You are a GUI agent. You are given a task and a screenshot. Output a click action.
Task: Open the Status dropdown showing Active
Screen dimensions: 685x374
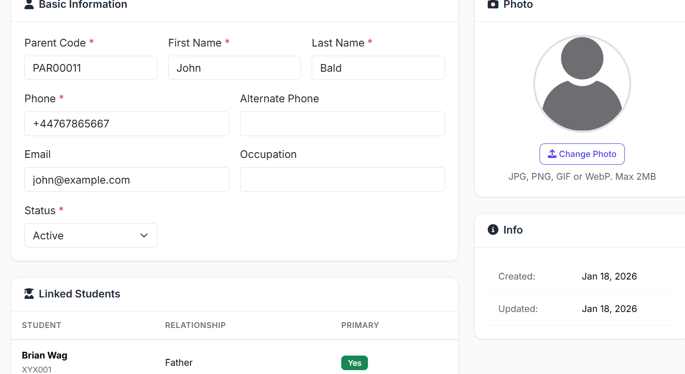91,235
